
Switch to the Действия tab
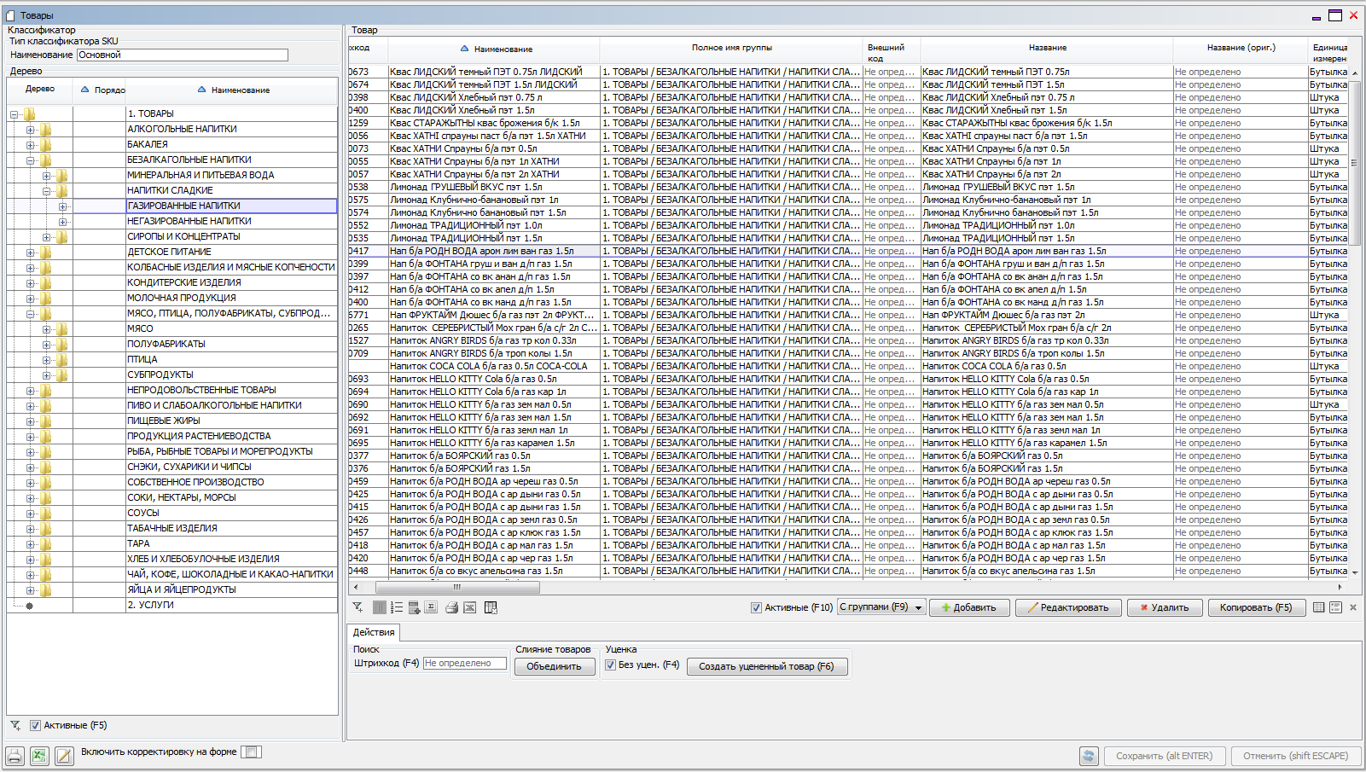point(374,632)
